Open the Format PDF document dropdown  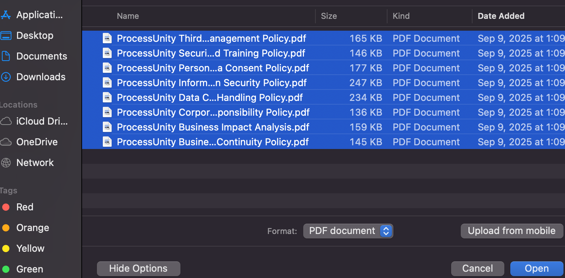[348, 231]
